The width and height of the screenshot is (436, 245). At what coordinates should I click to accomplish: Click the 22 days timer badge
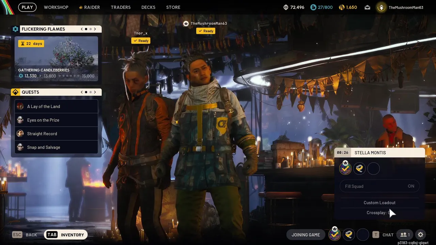[x=31, y=44]
